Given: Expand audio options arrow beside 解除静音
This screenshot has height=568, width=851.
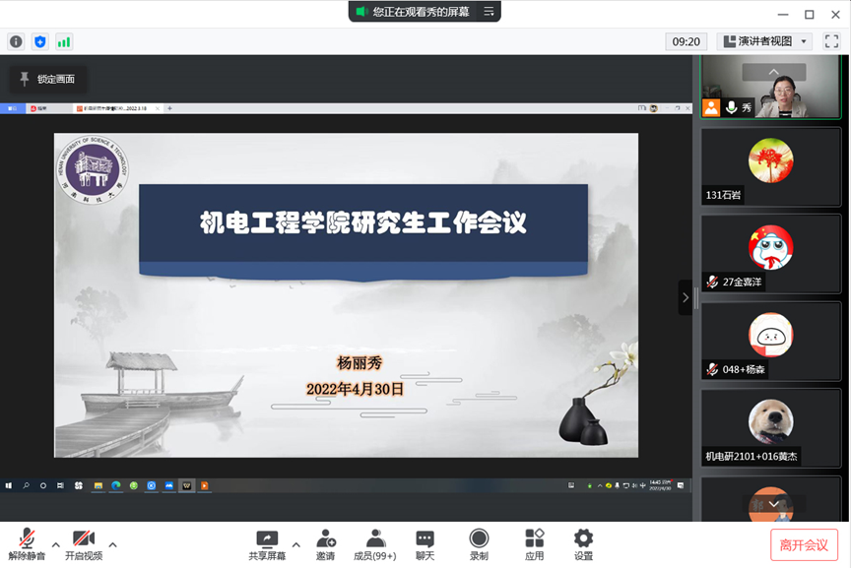Looking at the screenshot, I should 55,544.
